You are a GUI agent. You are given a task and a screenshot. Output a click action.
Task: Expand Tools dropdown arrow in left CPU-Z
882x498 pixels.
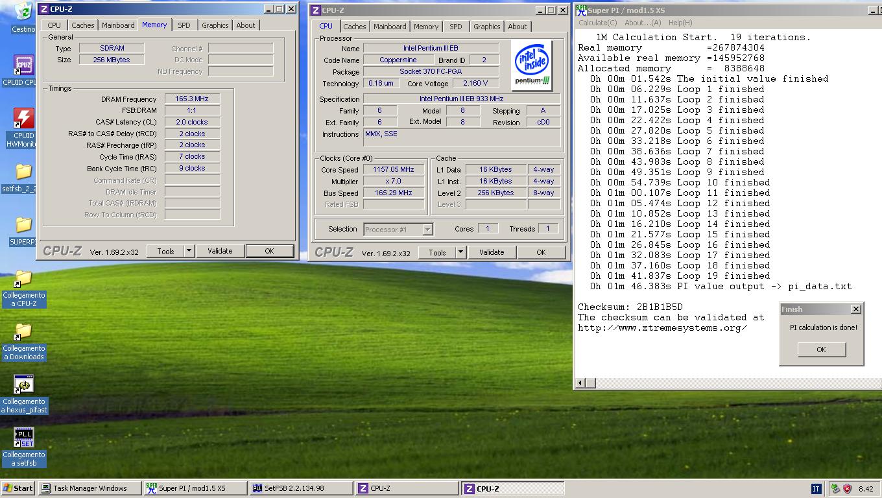pos(189,251)
